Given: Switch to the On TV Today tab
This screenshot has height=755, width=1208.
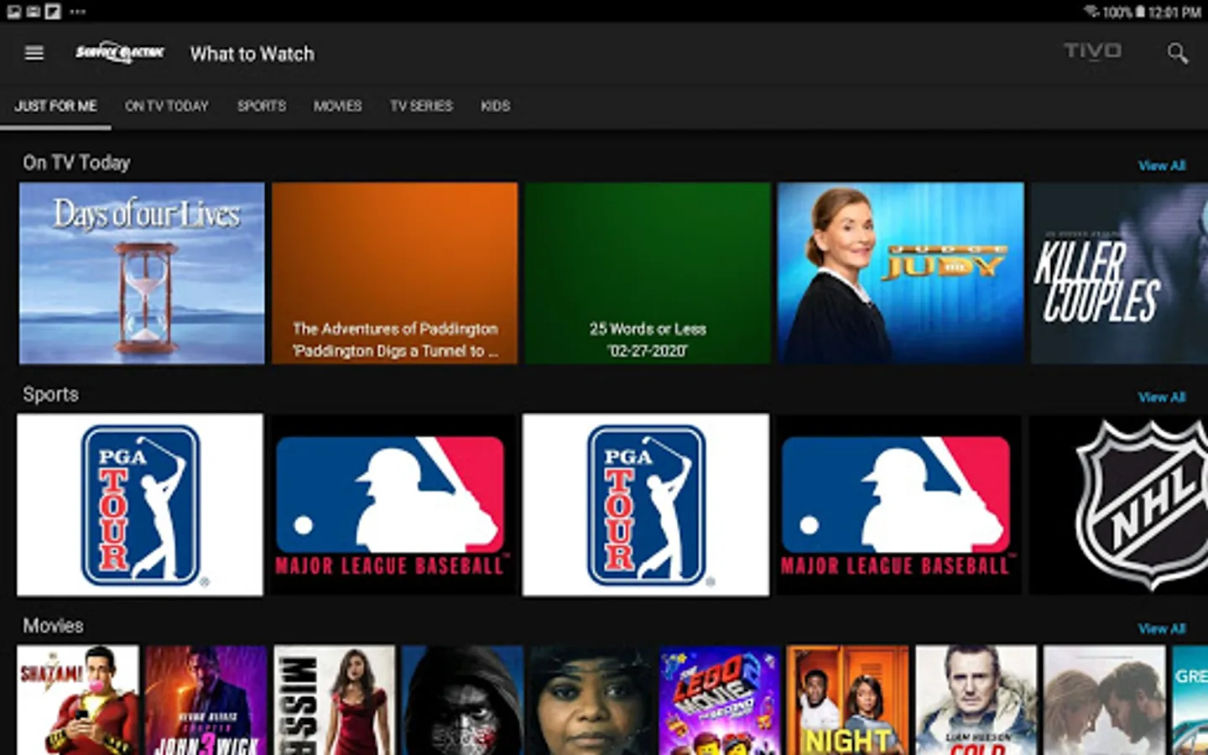Looking at the screenshot, I should [x=166, y=106].
